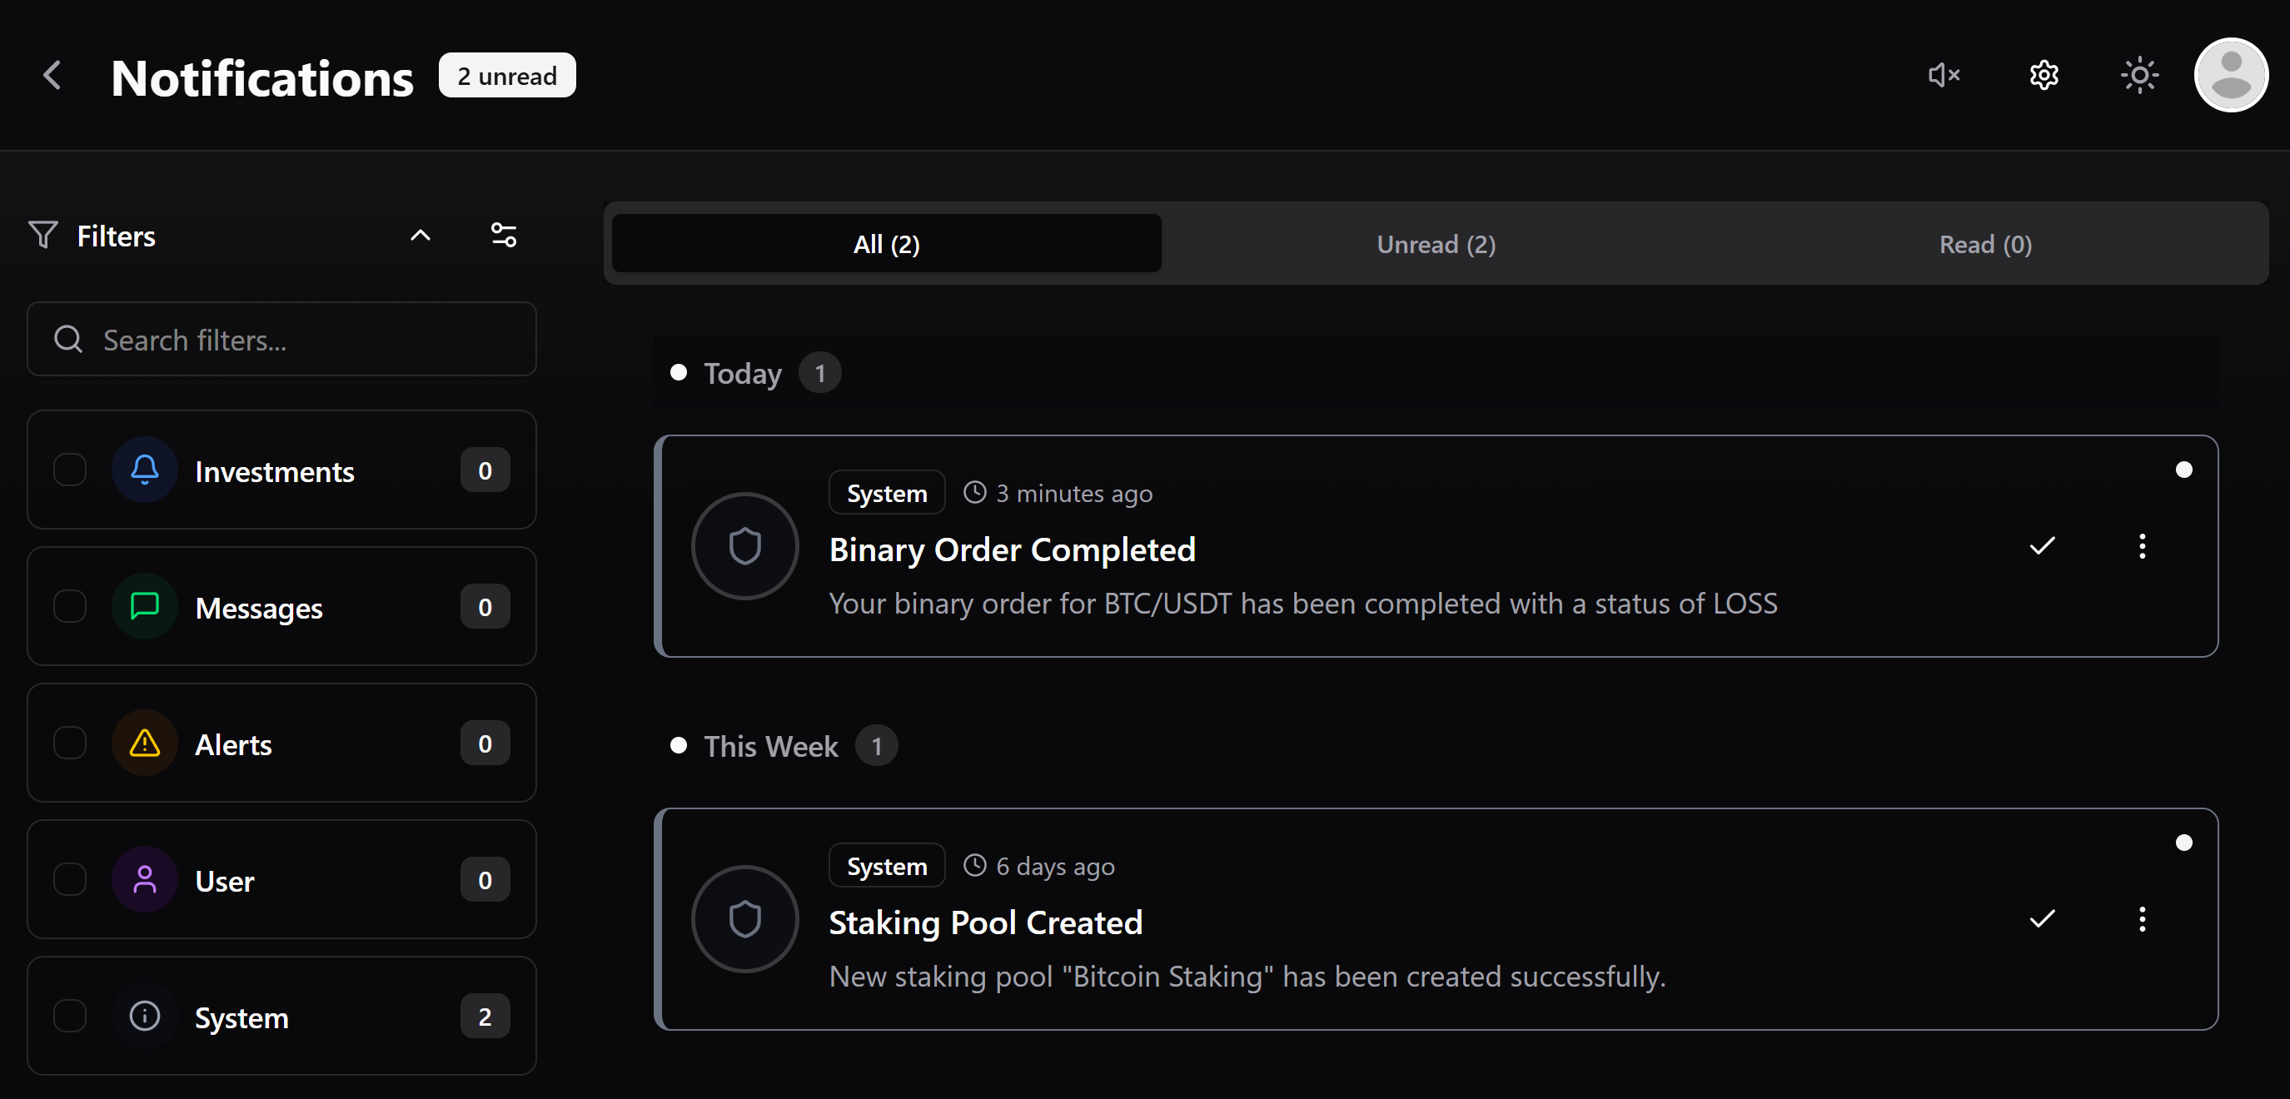
Task: Switch to the Unread tab
Action: pyautogui.click(x=1435, y=244)
